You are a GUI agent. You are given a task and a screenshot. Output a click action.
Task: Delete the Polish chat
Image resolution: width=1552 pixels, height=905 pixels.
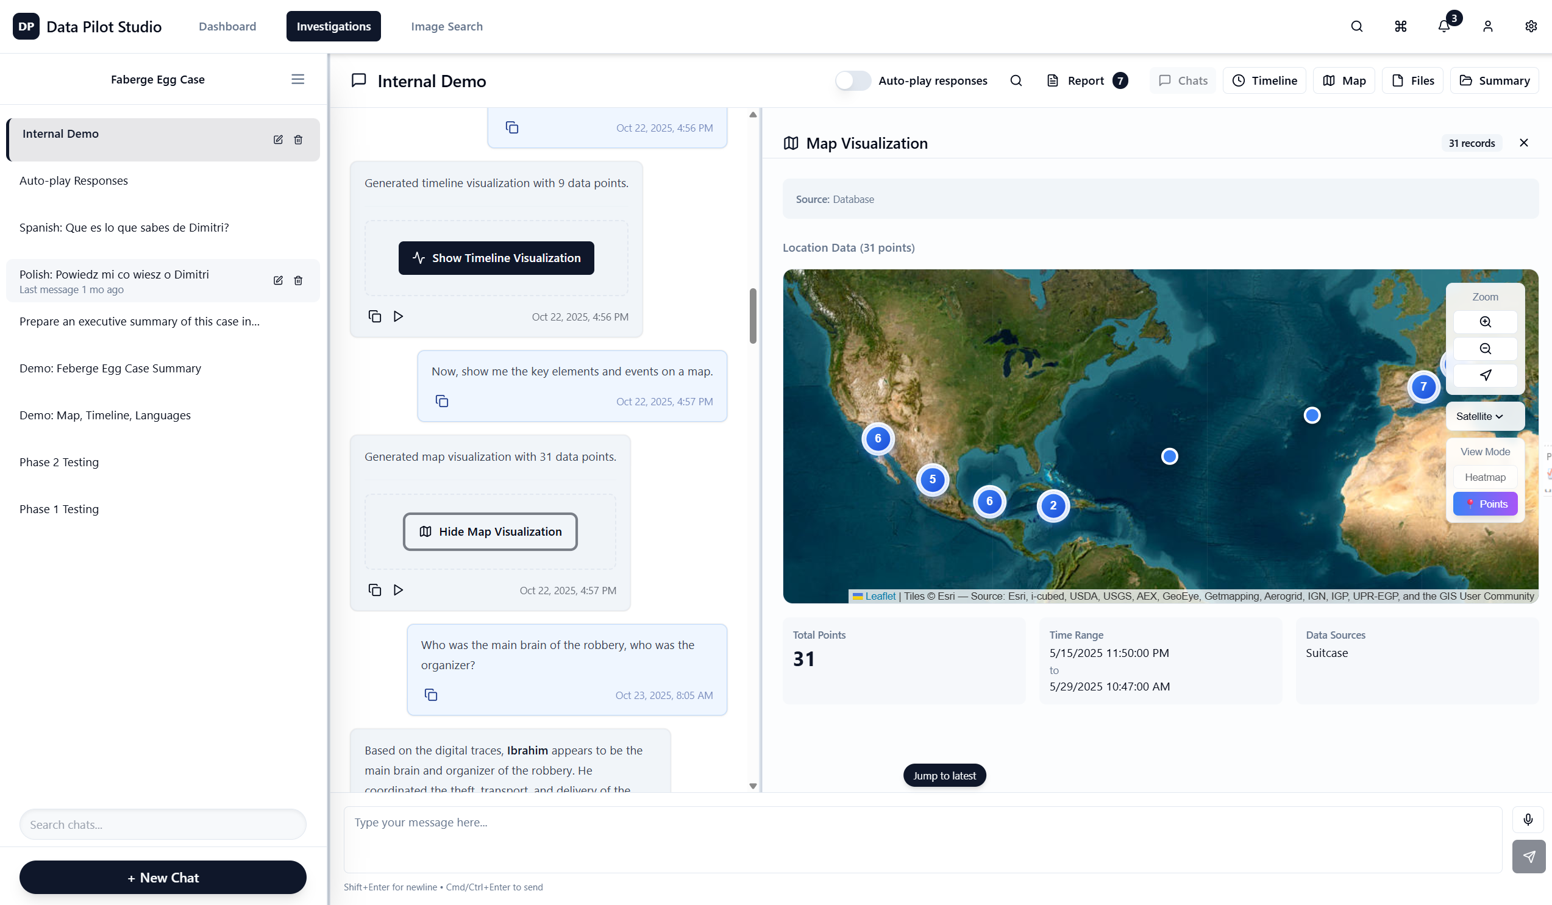298,281
